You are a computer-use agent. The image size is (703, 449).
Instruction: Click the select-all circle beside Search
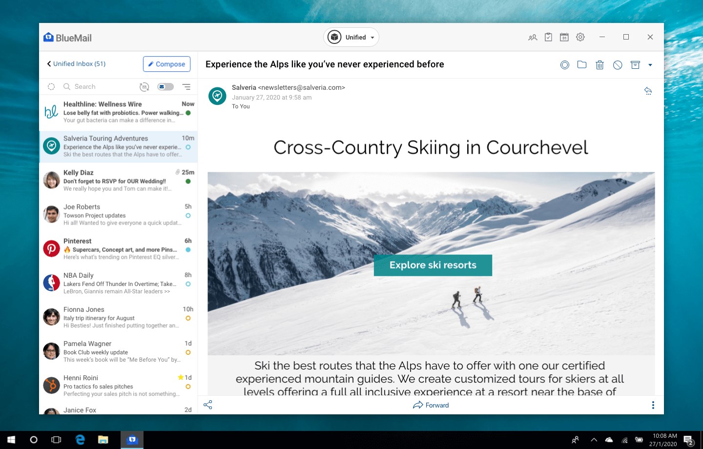tap(51, 86)
